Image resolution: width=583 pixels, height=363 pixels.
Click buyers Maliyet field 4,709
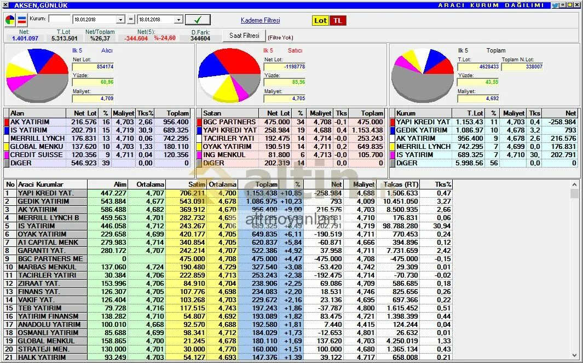[93, 99]
